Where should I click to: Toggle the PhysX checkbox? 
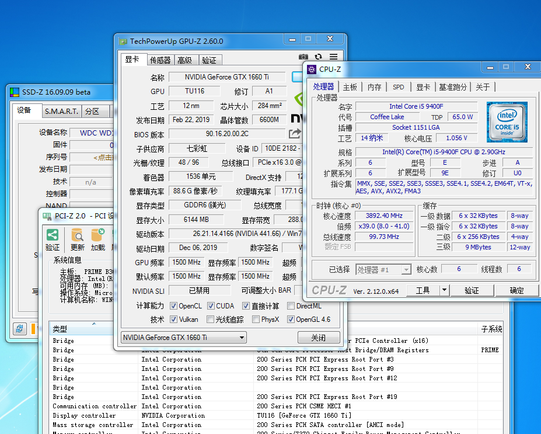[x=256, y=320]
